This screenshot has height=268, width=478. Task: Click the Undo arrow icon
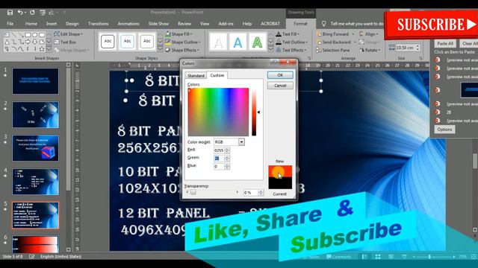[x=20, y=13]
